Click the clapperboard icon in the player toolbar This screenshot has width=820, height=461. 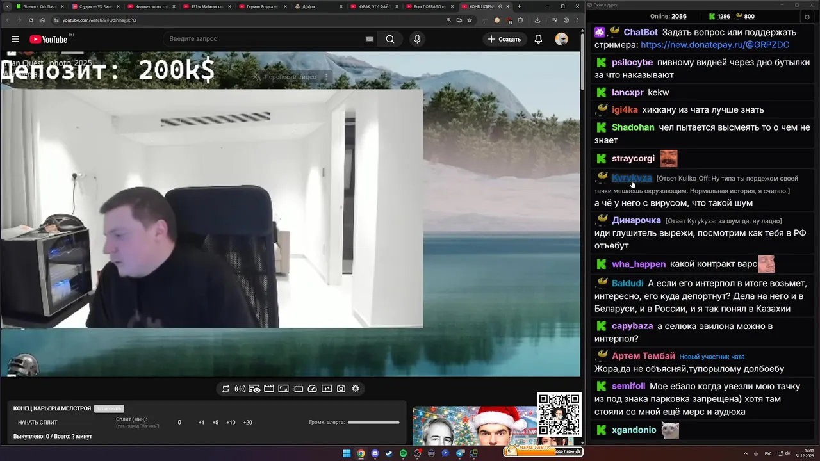coord(269,389)
